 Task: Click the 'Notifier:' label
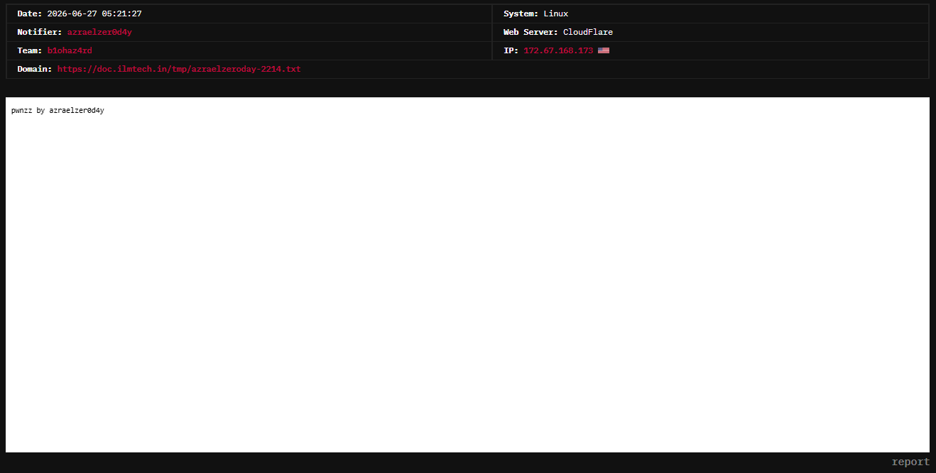(x=40, y=32)
